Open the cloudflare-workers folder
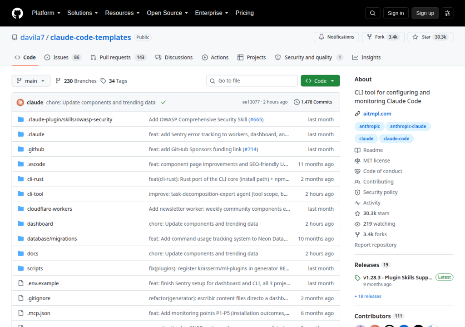Image resolution: width=465 pixels, height=327 pixels. coord(49,208)
